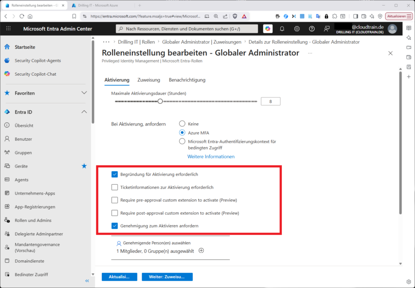This screenshot has height=288, width=415.
Task: Open the user account avatar
Action: coord(392,29)
